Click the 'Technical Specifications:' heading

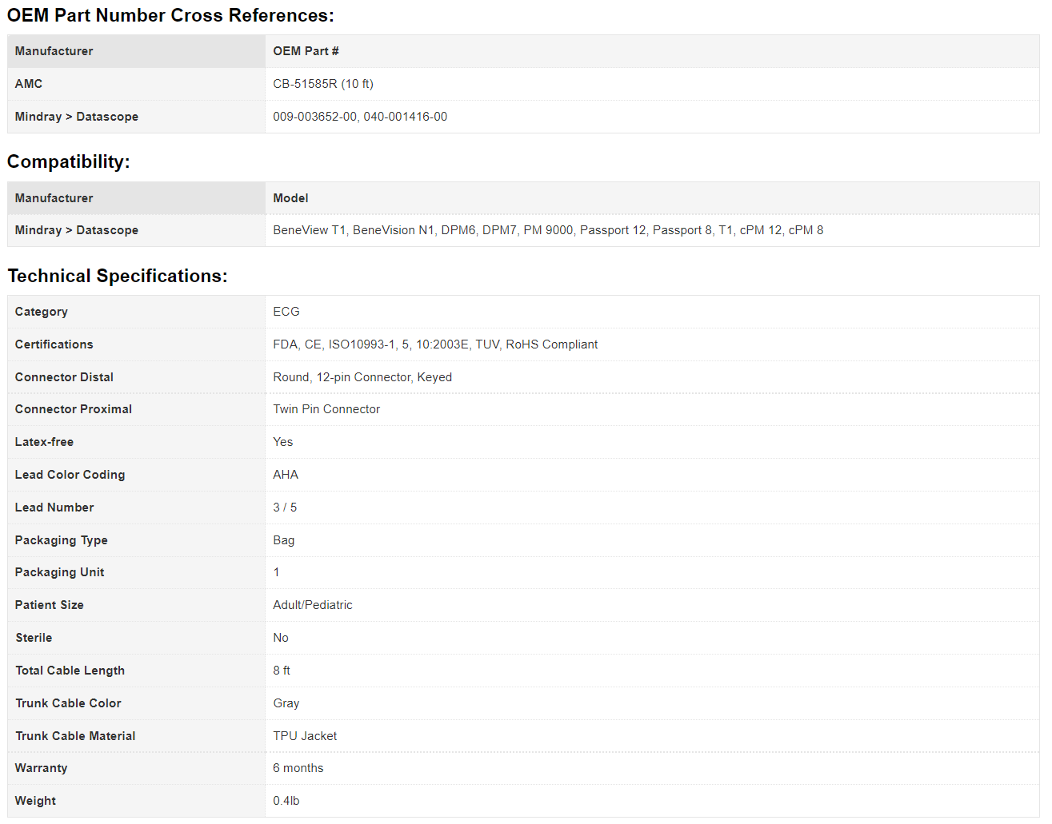pyautogui.click(x=118, y=276)
